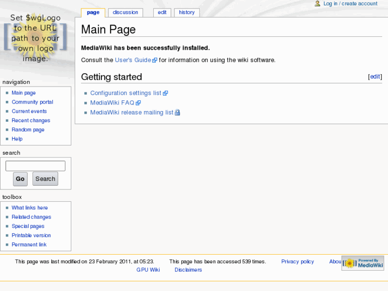
Task: Open What links here in toolbox
Action: pyautogui.click(x=30, y=208)
